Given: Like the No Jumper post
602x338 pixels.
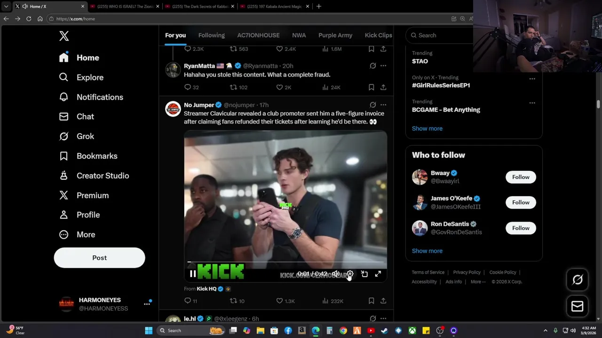Looking at the screenshot, I should tap(285, 301).
